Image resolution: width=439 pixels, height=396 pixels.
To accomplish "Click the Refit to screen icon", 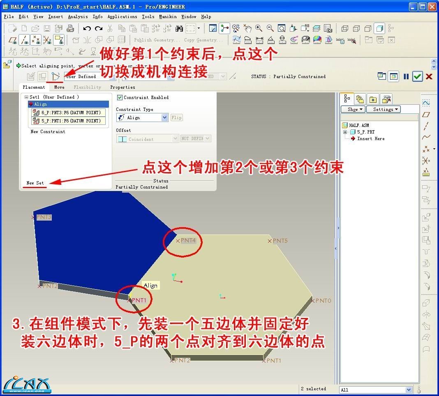I will 282,28.
